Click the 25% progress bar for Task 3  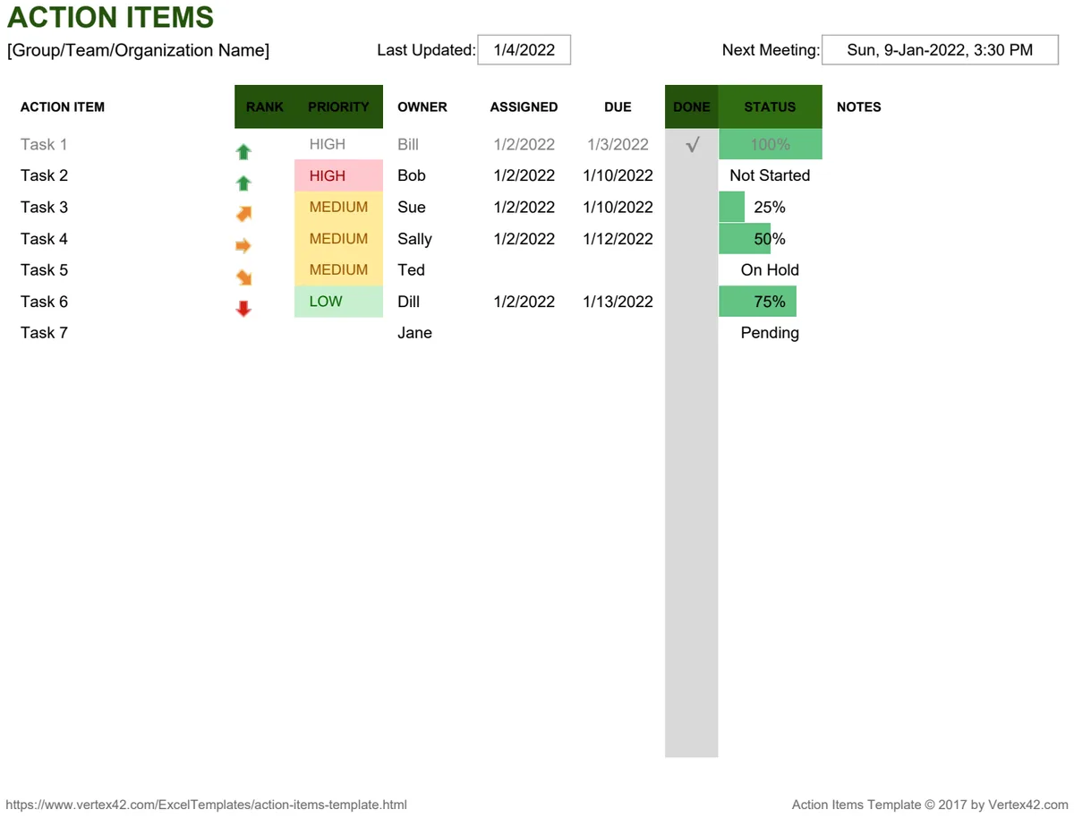[732, 207]
